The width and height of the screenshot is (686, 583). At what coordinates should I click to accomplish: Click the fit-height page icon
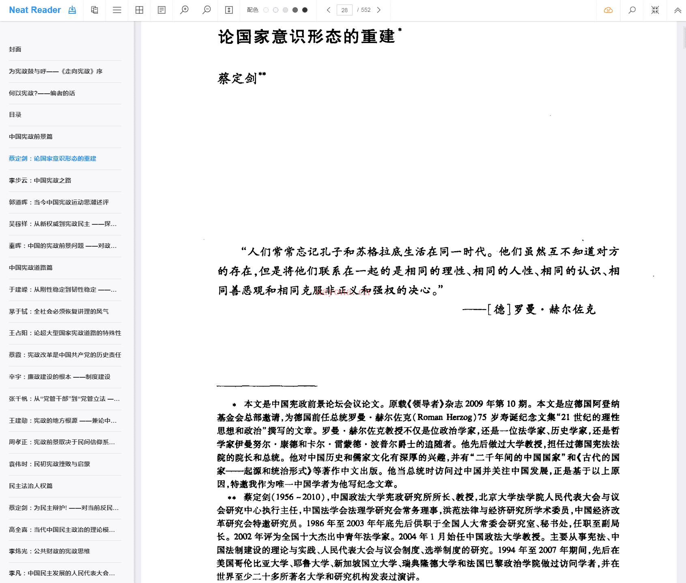coord(229,10)
